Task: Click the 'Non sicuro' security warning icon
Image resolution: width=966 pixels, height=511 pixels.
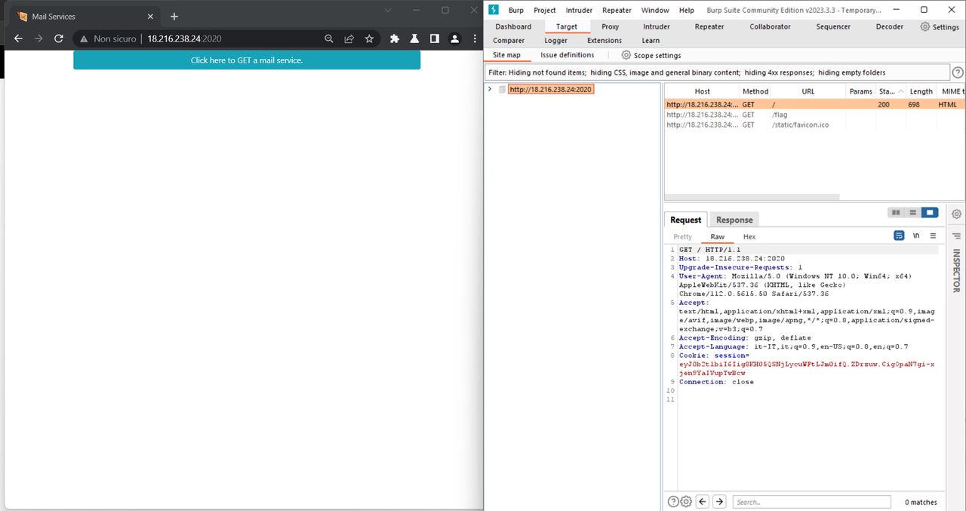Action: [85, 38]
